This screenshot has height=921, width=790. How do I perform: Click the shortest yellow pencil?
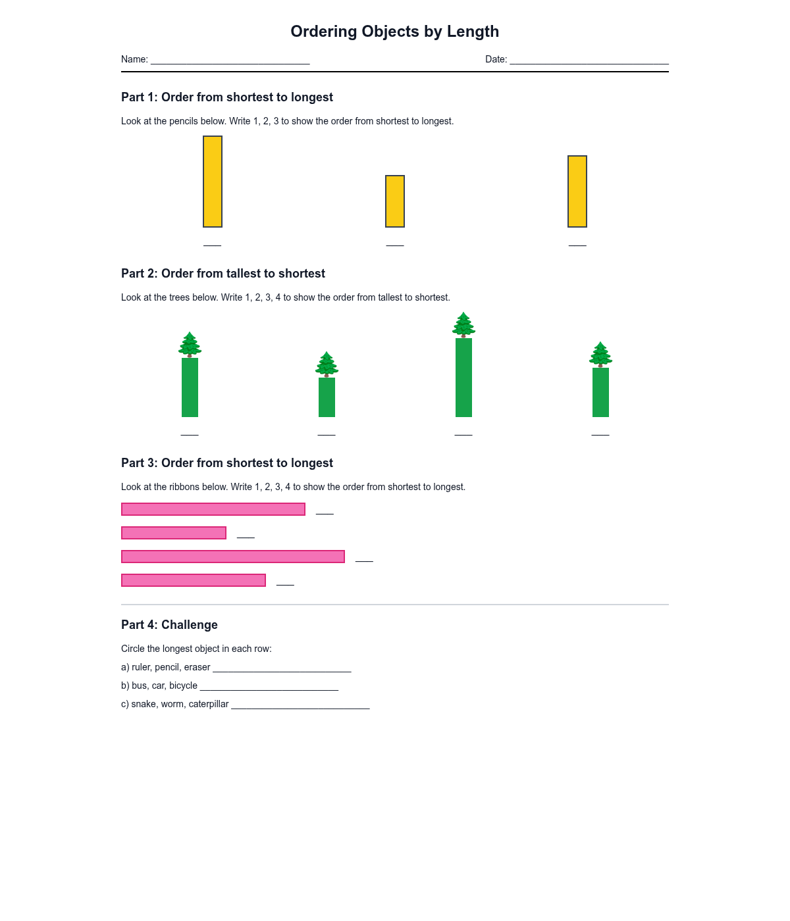pos(395,201)
